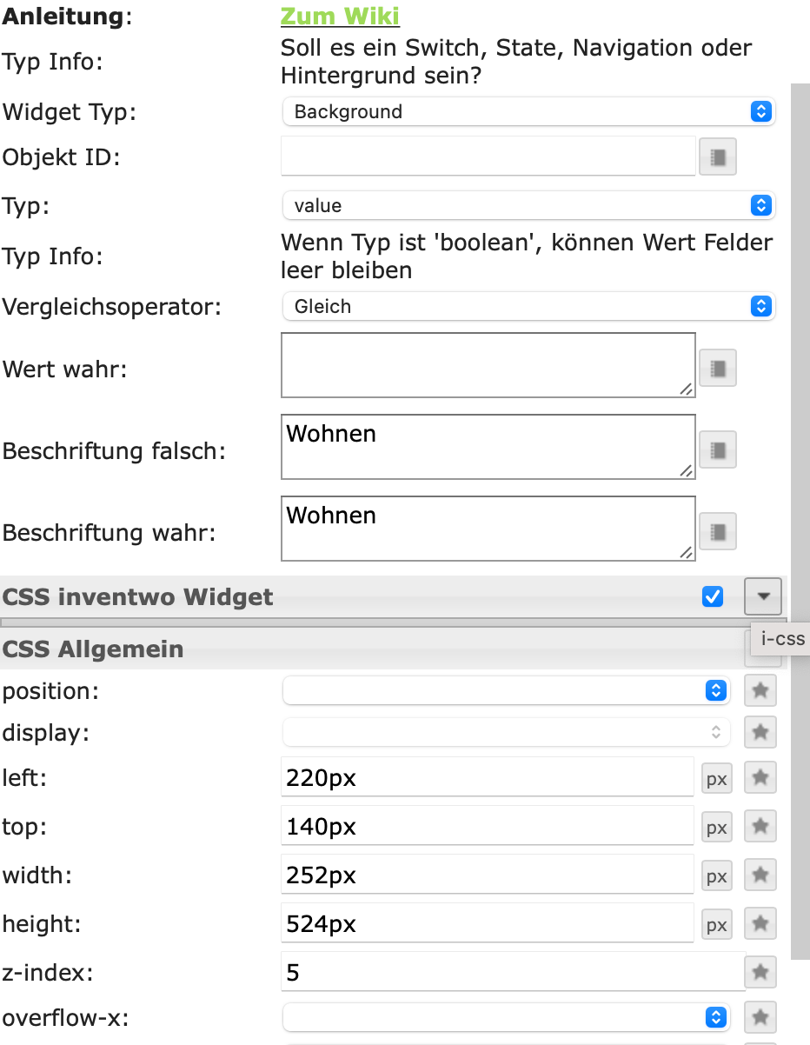This screenshot has height=1045, width=810.
Task: Click star icon beside left field
Action: click(x=760, y=777)
